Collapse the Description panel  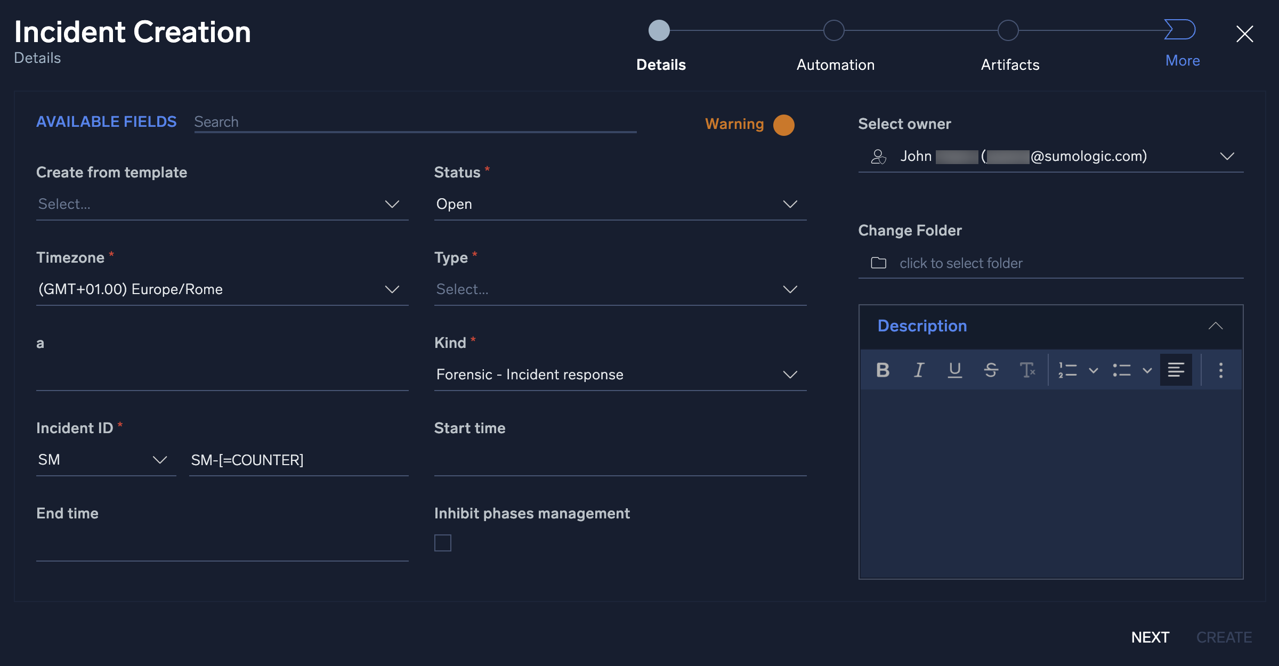tap(1217, 326)
